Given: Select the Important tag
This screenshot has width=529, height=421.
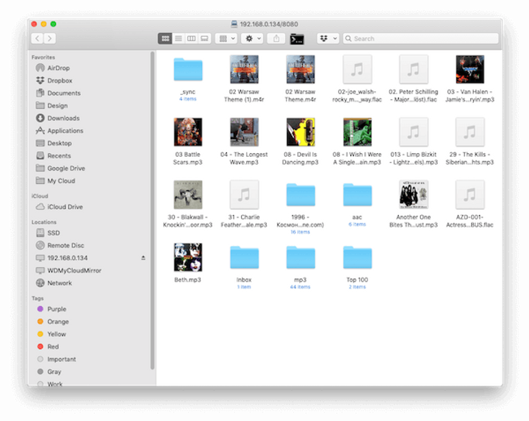Looking at the screenshot, I should click(x=57, y=359).
